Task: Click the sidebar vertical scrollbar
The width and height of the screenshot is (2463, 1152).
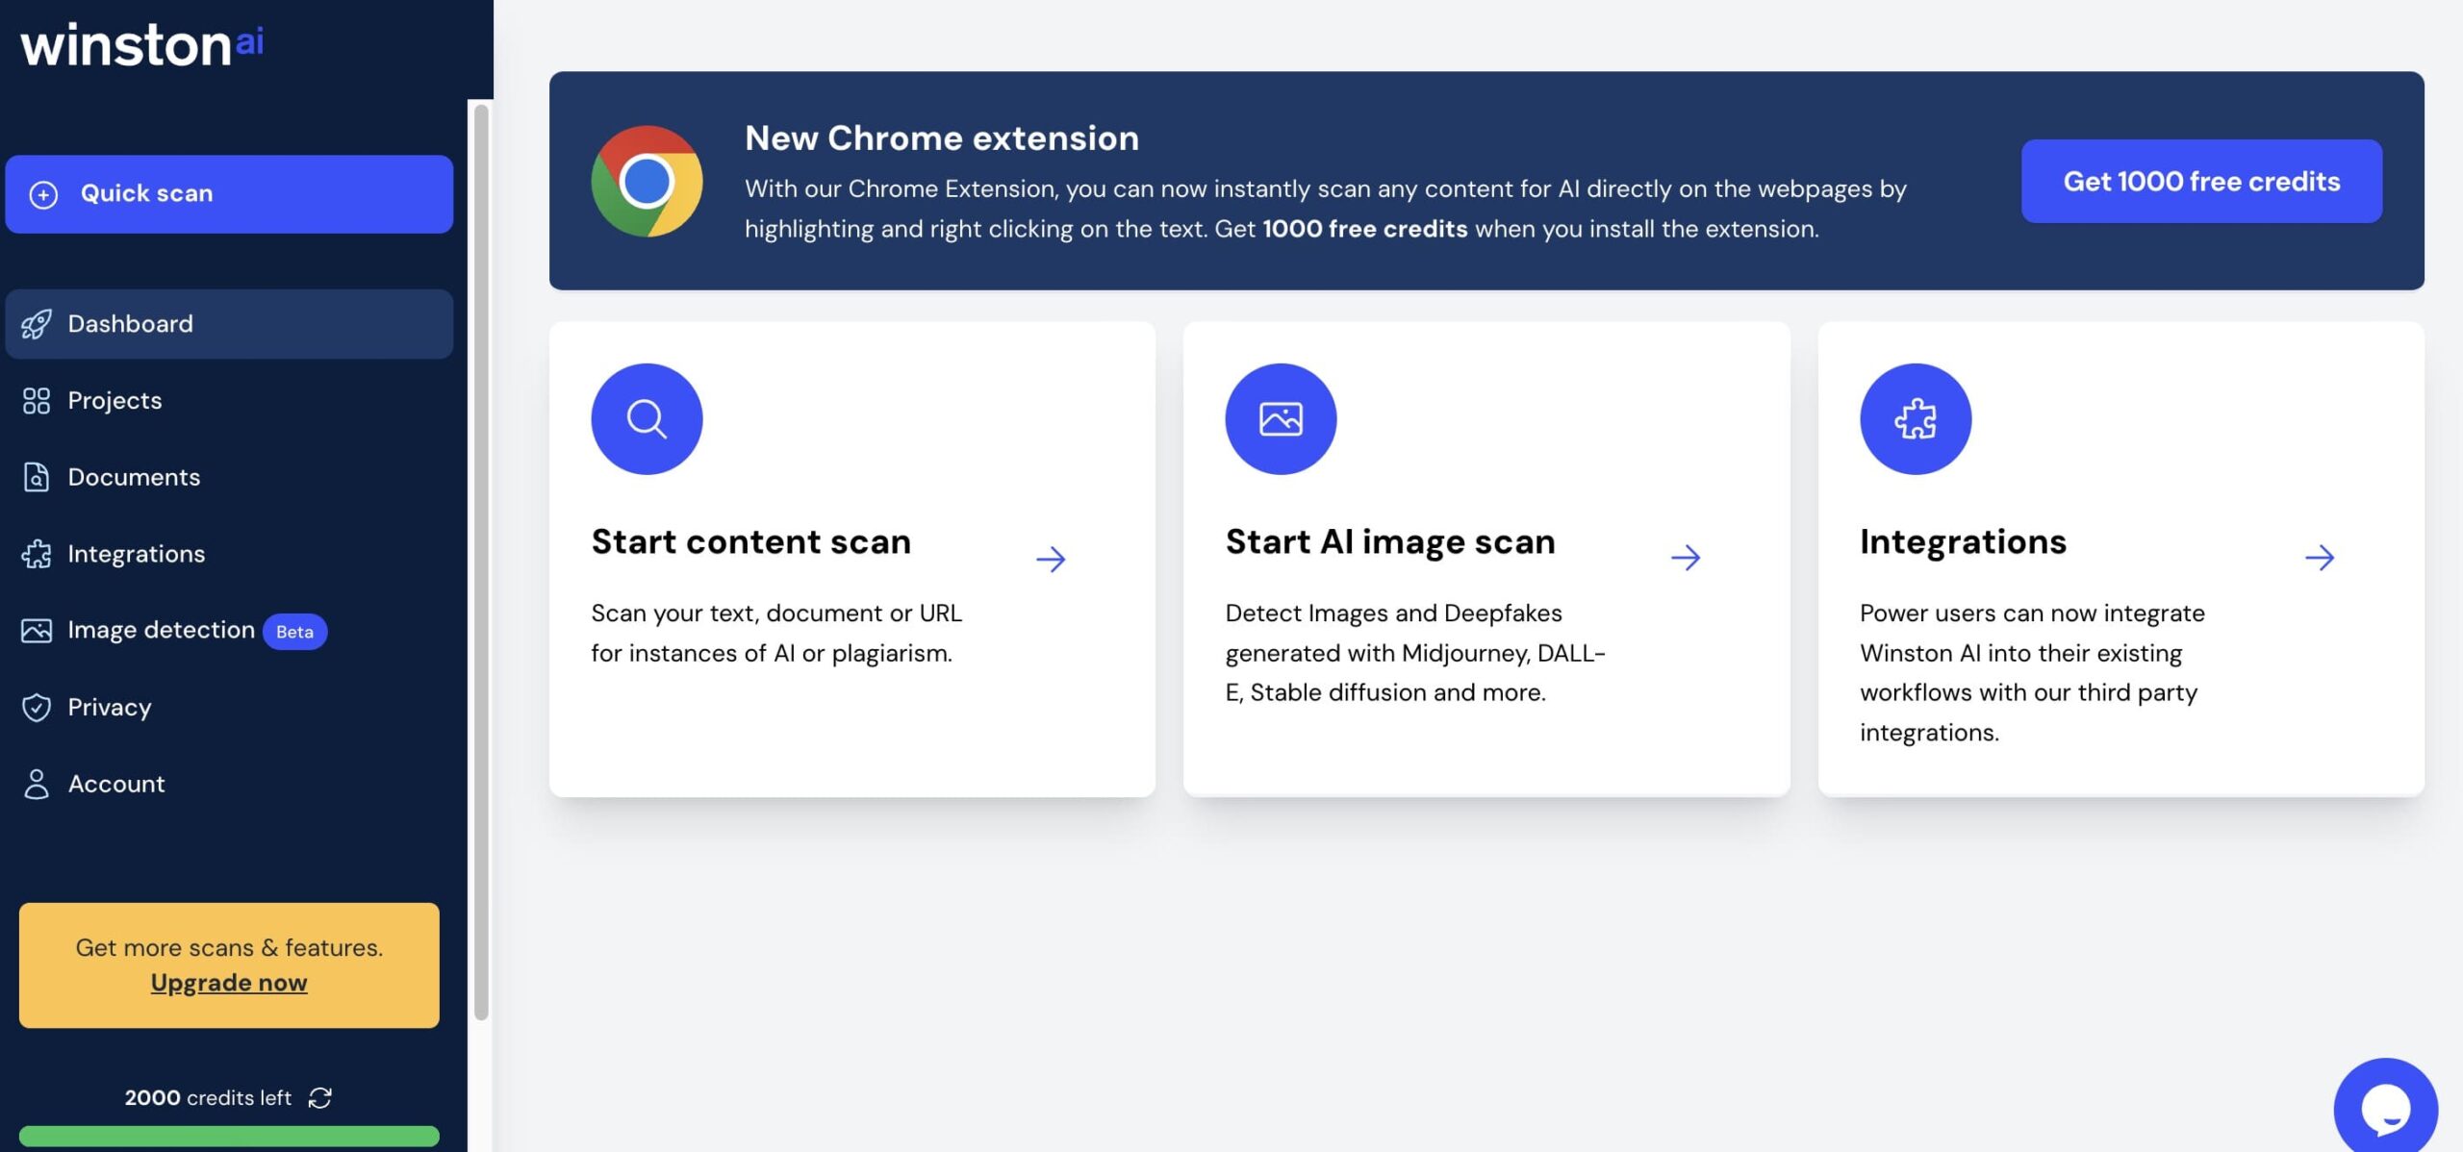Action: tap(481, 562)
